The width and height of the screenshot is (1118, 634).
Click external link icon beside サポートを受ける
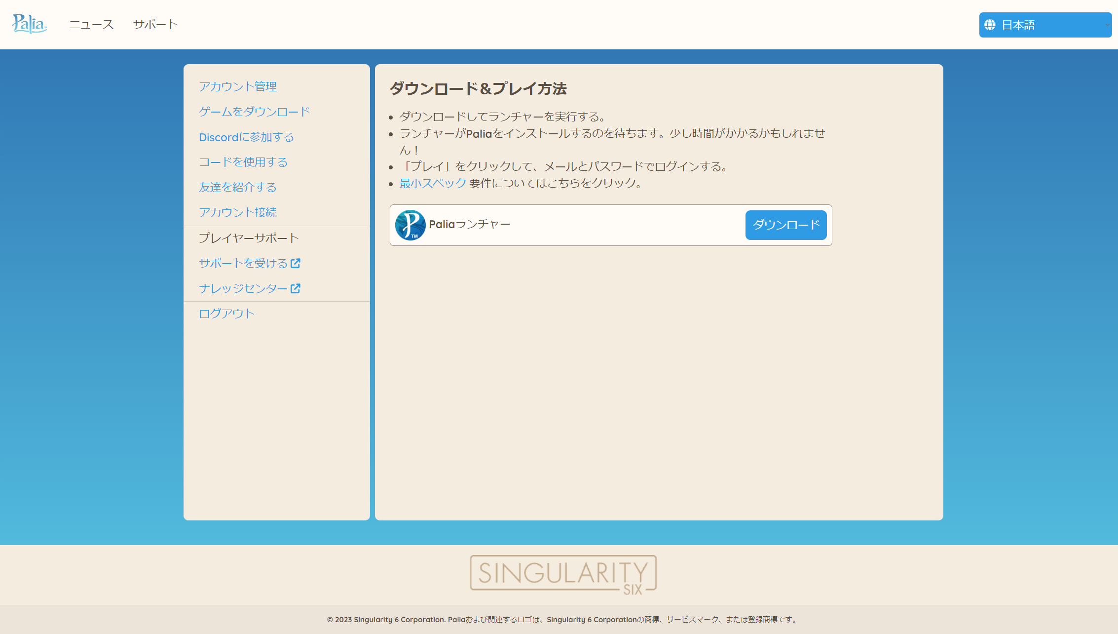[296, 263]
